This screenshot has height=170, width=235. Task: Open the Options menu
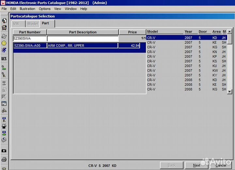click(45, 9)
